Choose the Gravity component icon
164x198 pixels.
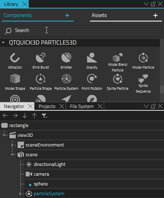(x=92, y=58)
